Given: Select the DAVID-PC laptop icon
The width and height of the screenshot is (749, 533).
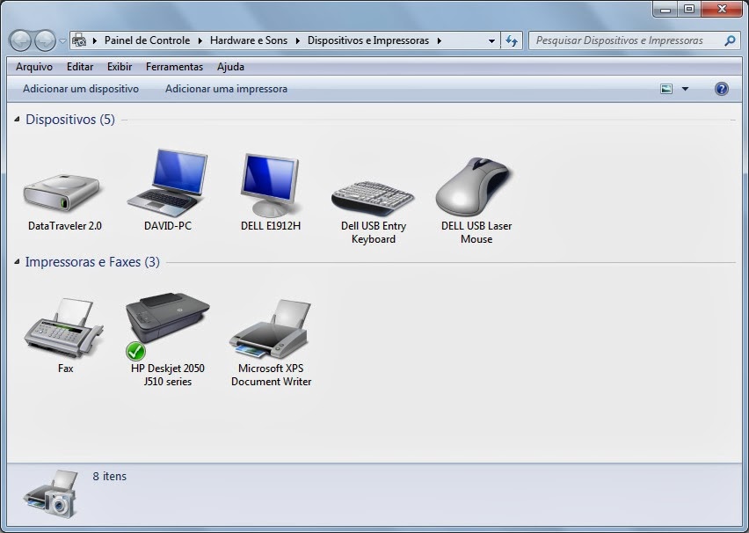Looking at the screenshot, I should pos(168,183).
